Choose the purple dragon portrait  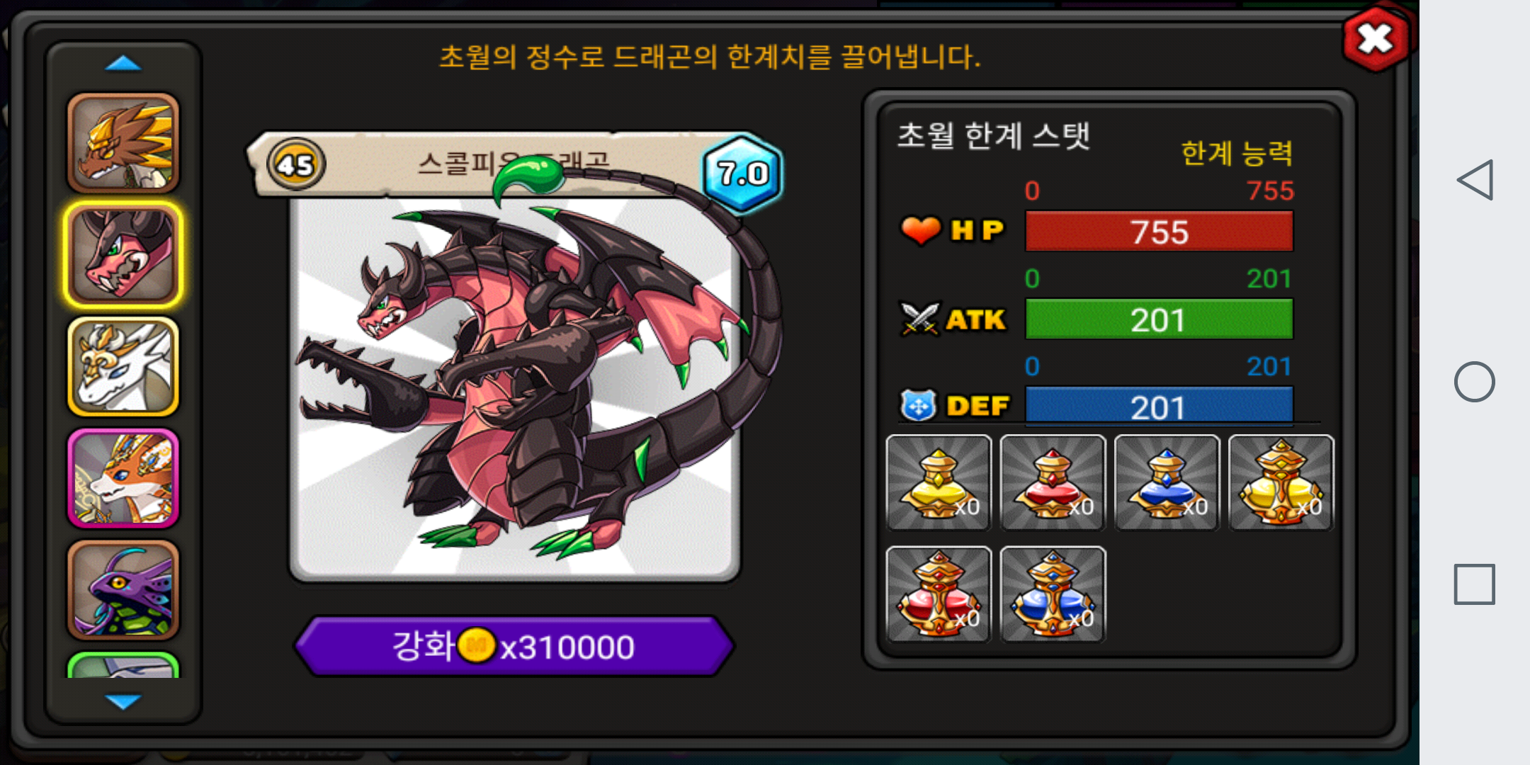click(123, 589)
